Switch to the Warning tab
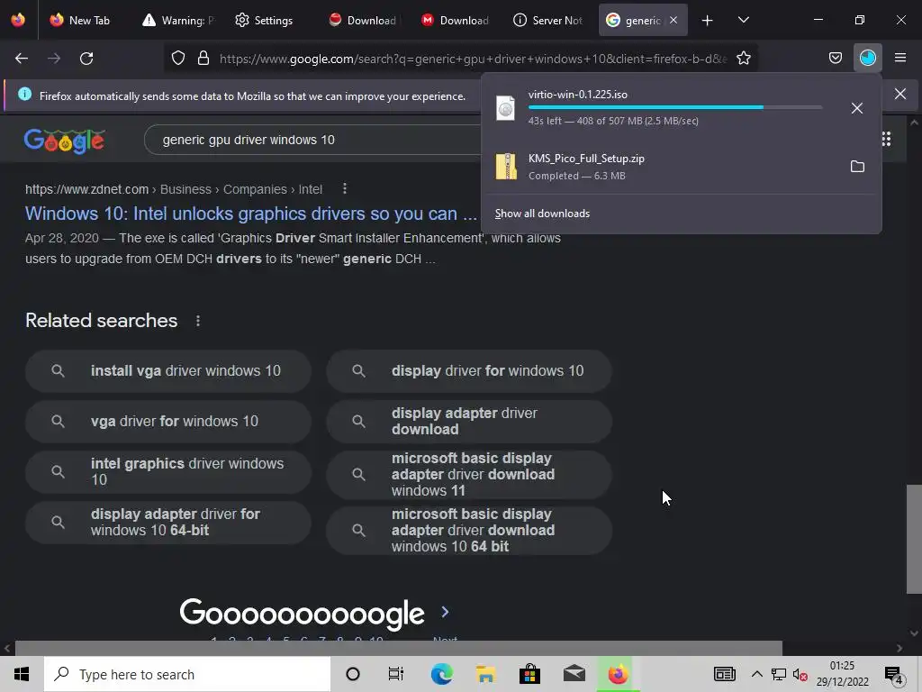Viewport: 922px width, 692px height. 179,20
